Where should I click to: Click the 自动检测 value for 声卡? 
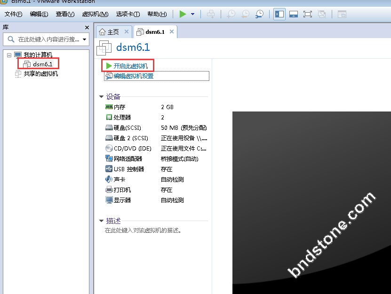[x=172, y=180]
